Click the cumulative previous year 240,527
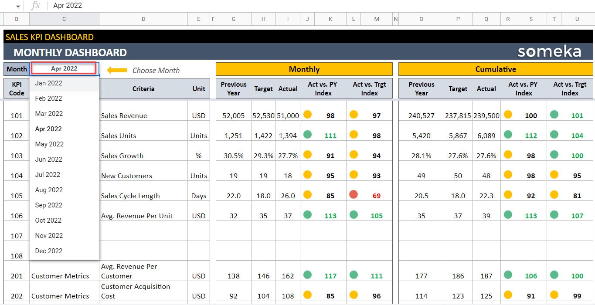Image resolution: width=595 pixels, height=305 pixels. [422, 115]
